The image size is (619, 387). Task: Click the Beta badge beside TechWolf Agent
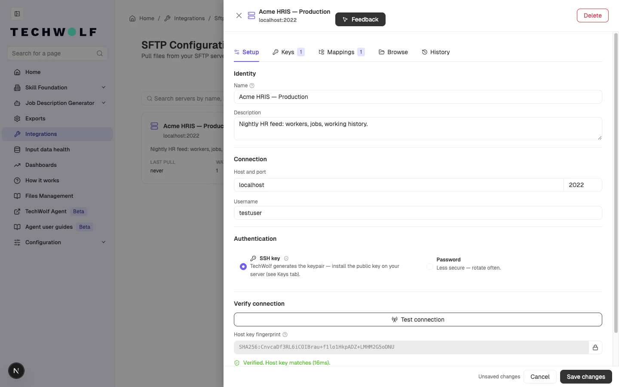tap(79, 212)
